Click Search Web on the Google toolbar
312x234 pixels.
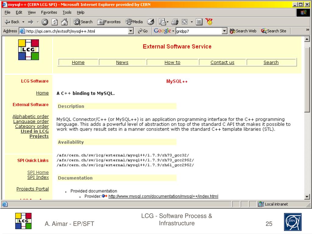point(243,31)
